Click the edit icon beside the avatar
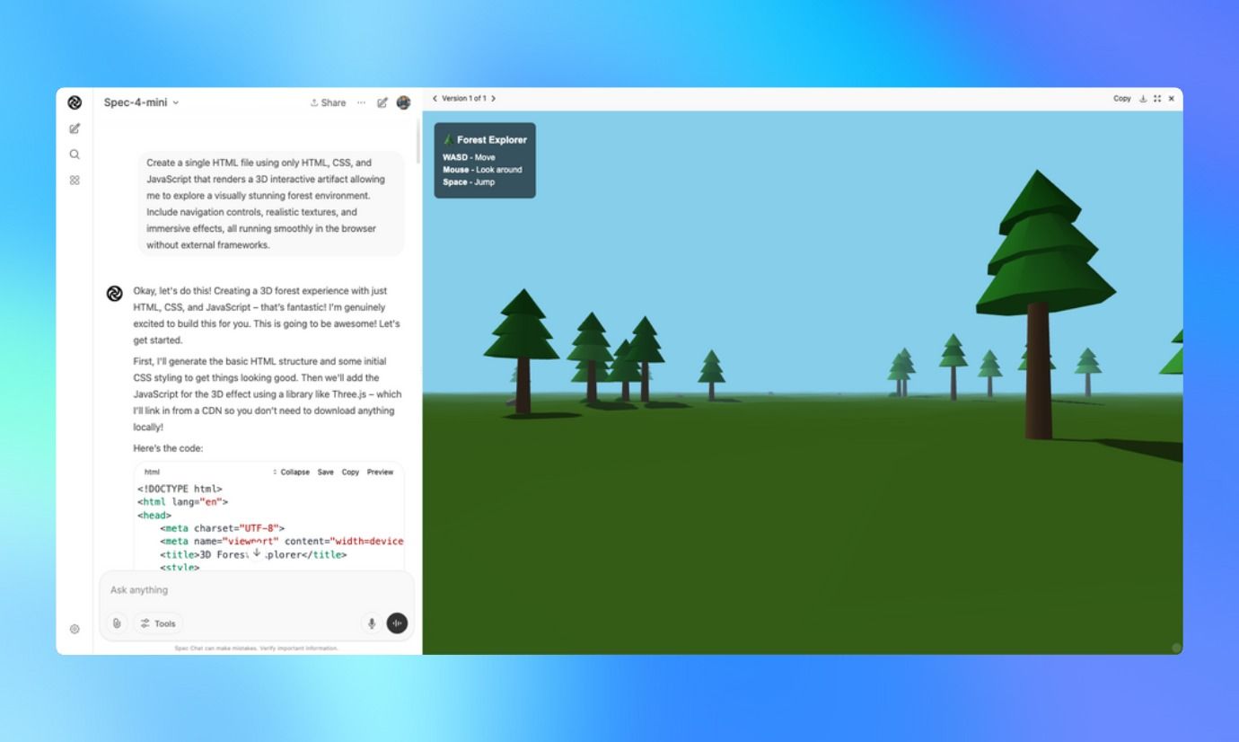Viewport: 1239px width, 742px height. 382,102
